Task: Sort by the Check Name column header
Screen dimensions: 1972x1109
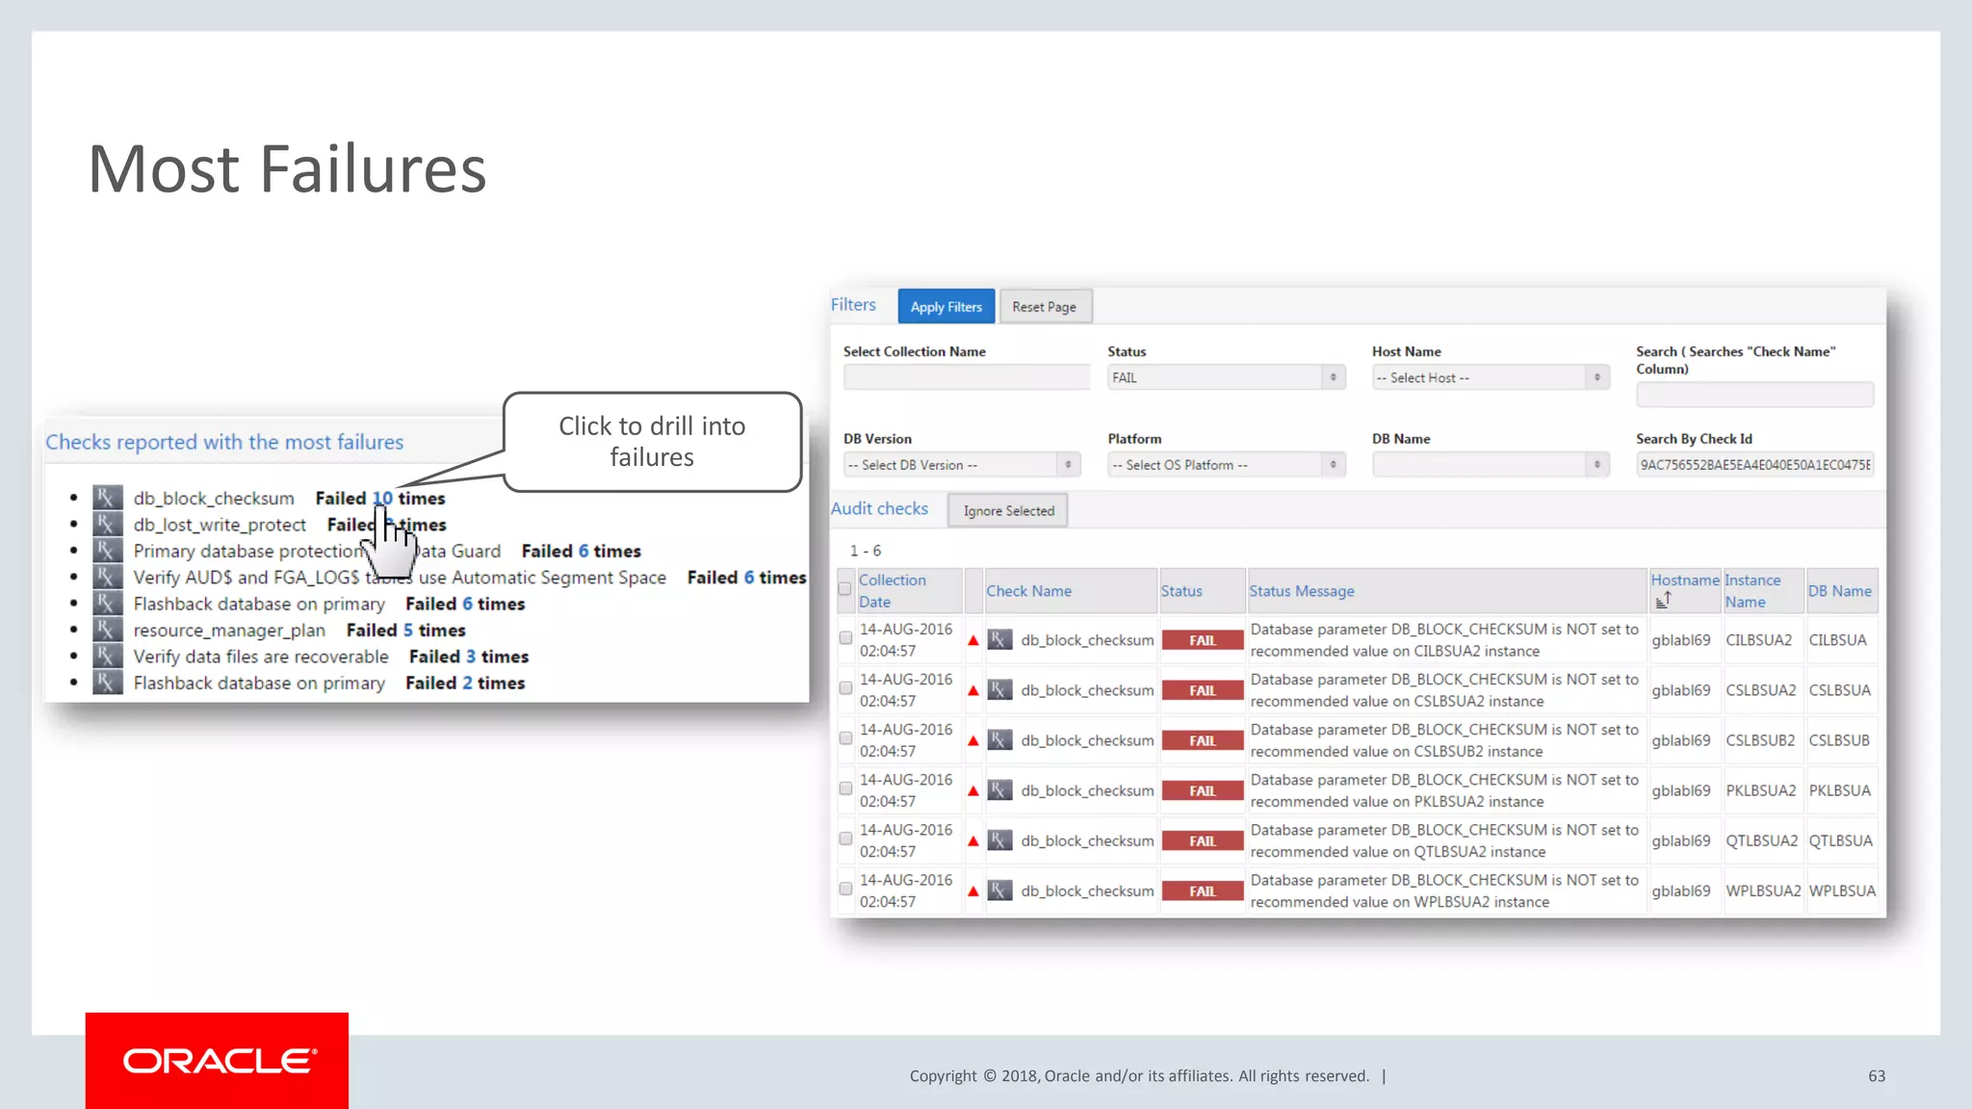Action: 1028,591
